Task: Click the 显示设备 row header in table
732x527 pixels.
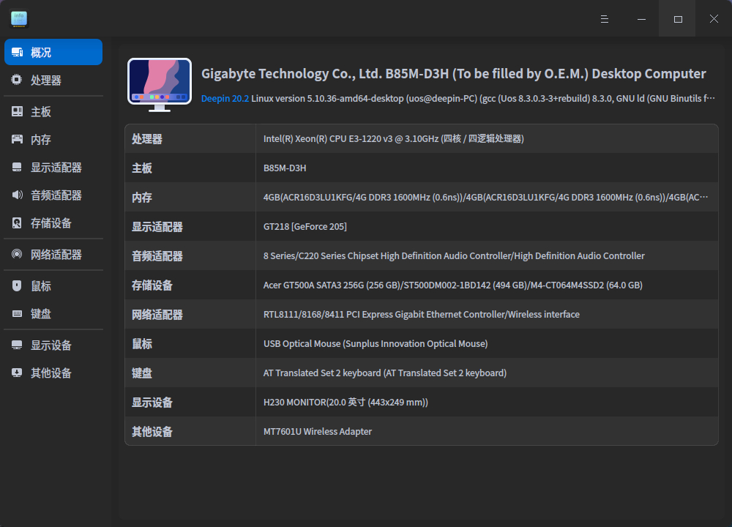Action: (152, 403)
